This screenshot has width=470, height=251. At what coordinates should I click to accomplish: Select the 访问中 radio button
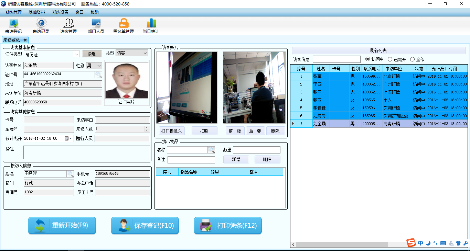(368, 59)
